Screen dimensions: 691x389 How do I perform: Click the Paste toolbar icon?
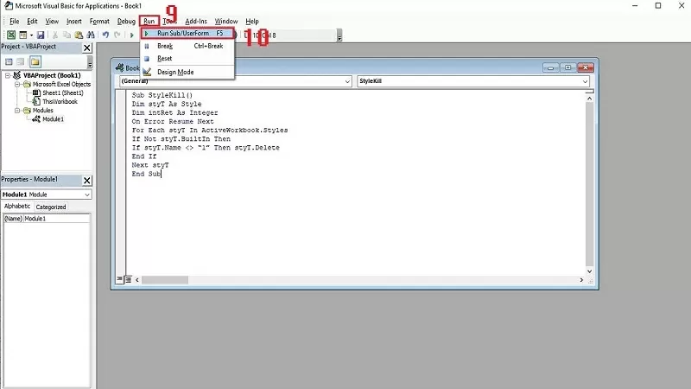(79, 35)
